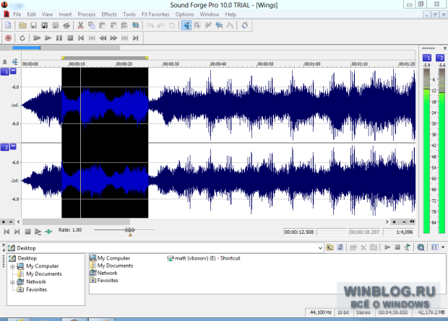This screenshot has width=448, height=321.
Task: Open the Options menu
Action: point(184,14)
